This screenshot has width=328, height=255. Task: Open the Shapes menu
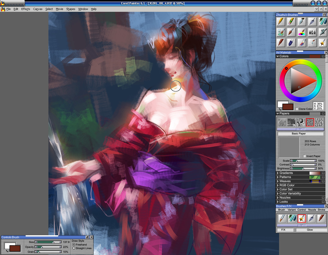point(71,9)
